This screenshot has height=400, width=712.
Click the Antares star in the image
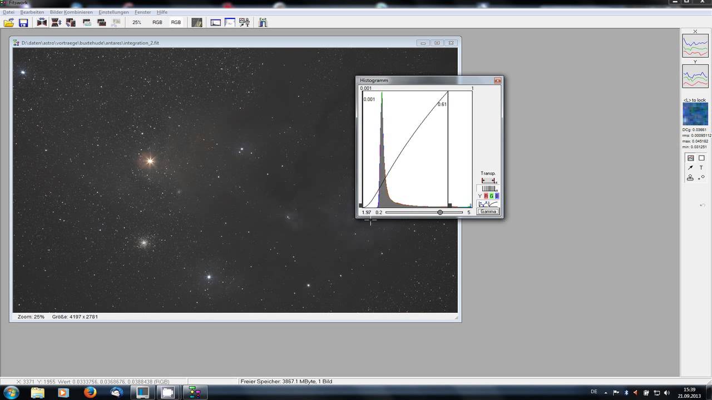150,161
